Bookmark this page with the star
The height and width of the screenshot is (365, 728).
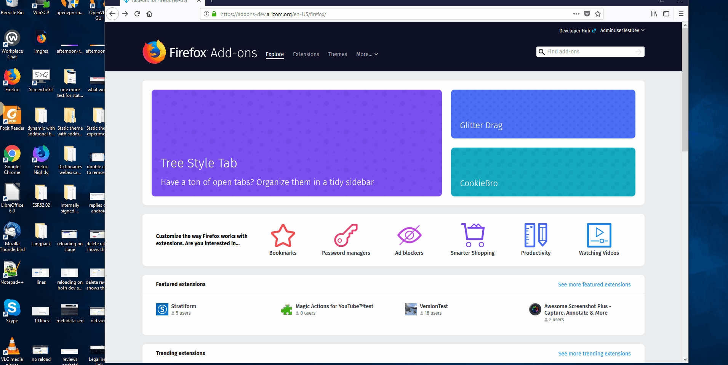coord(598,14)
